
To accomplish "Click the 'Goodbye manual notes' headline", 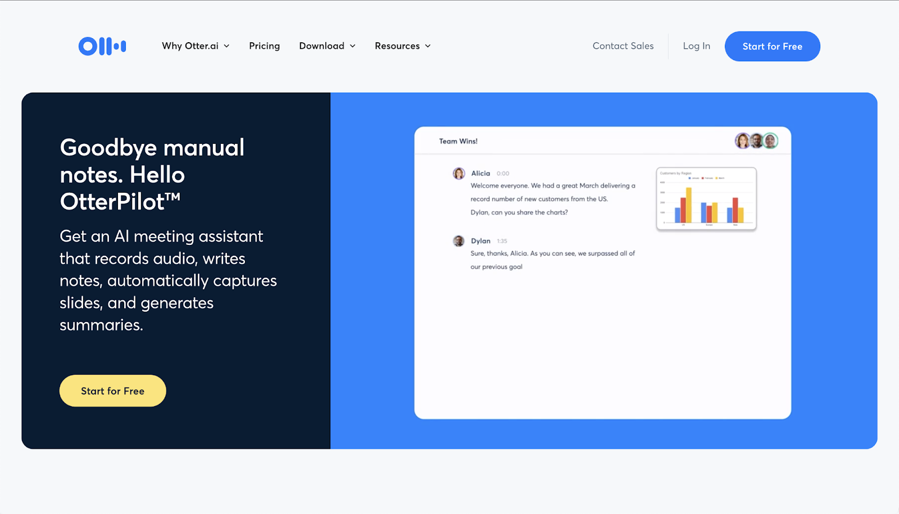I will 152,175.
